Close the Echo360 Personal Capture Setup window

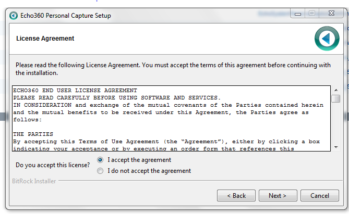(331, 14)
